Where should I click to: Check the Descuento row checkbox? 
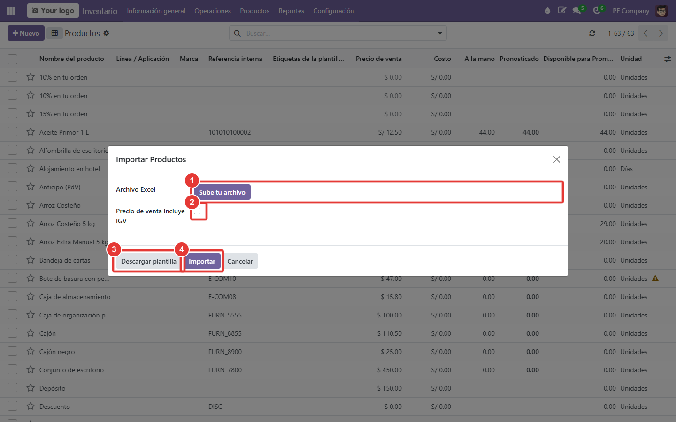point(13,406)
